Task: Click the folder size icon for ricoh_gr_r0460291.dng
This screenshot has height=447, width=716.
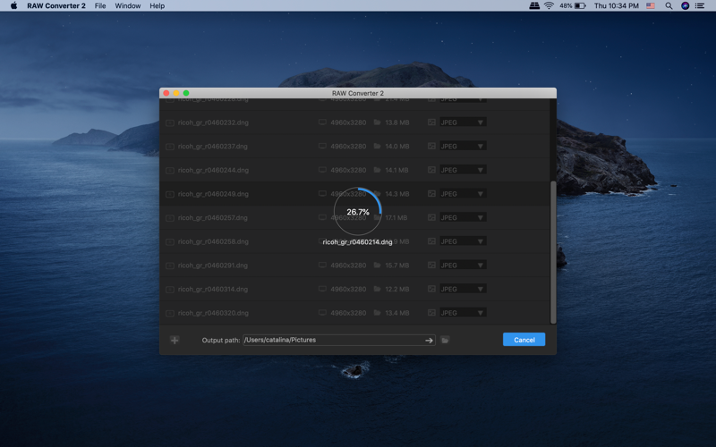Action: tap(377, 265)
